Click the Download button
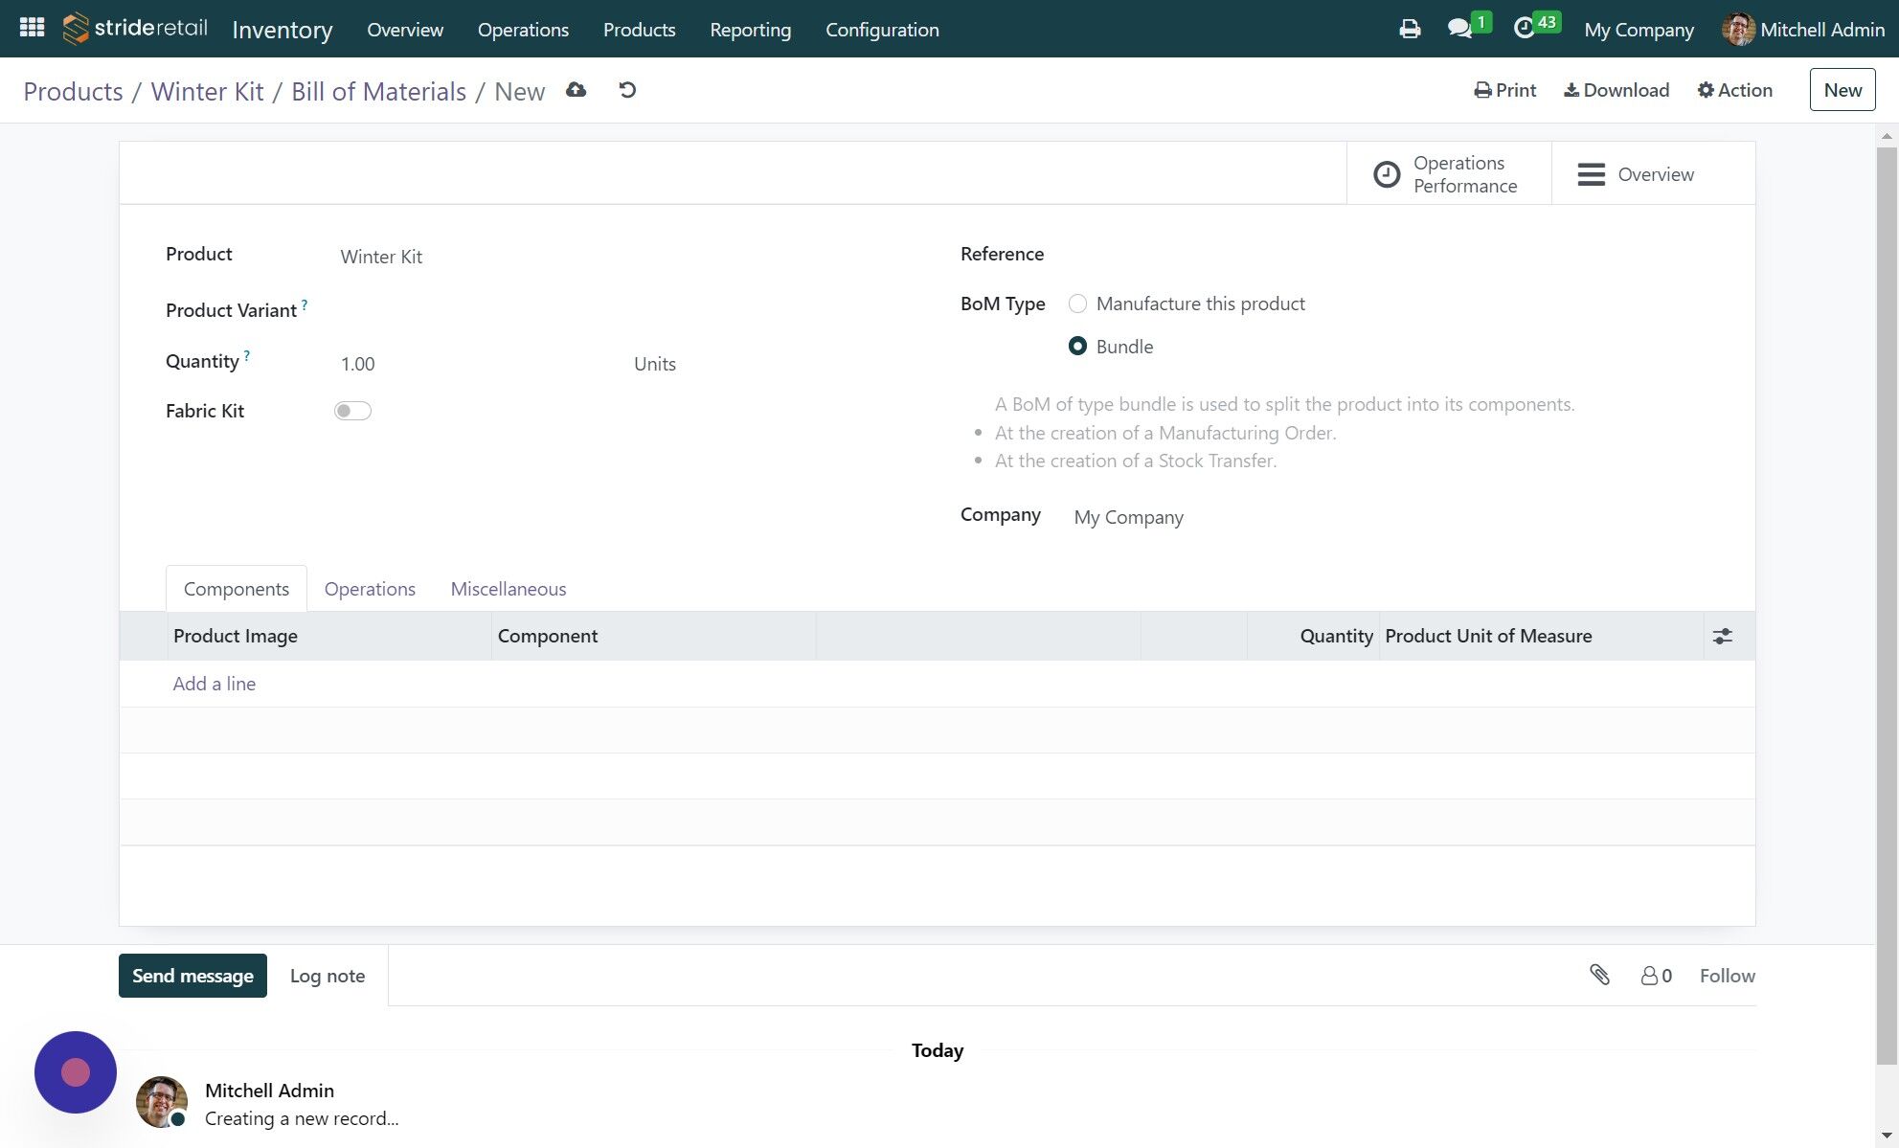Screen dimensions: 1899x1148 tap(1616, 90)
